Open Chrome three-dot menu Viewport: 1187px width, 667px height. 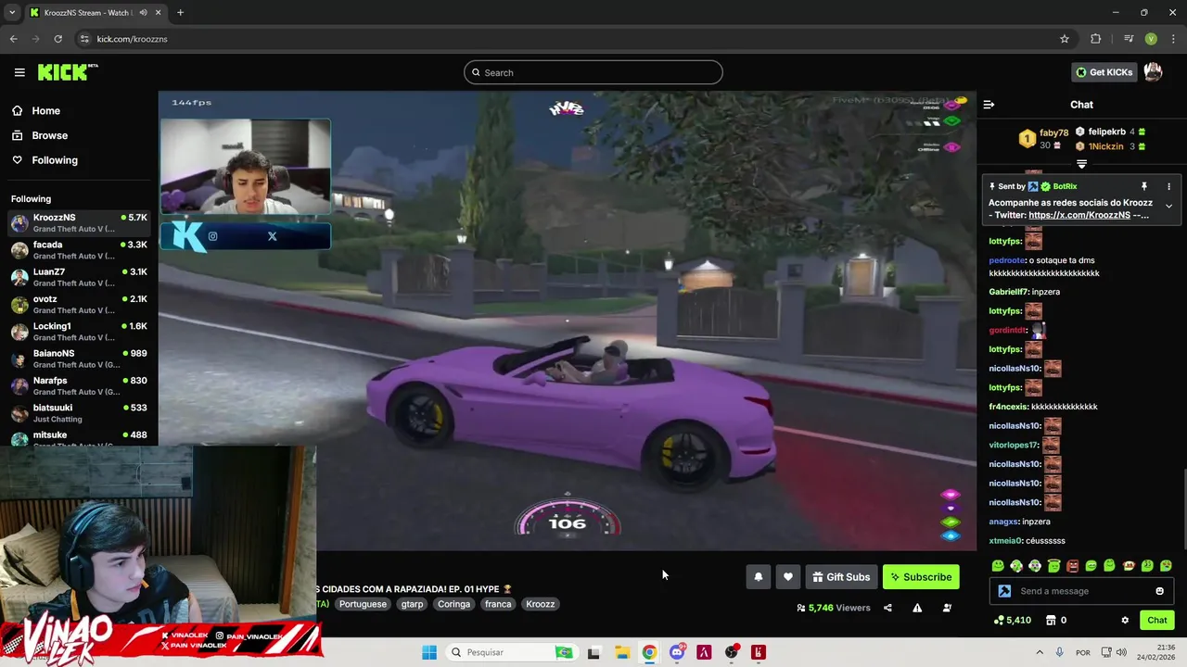pyautogui.click(x=1171, y=39)
